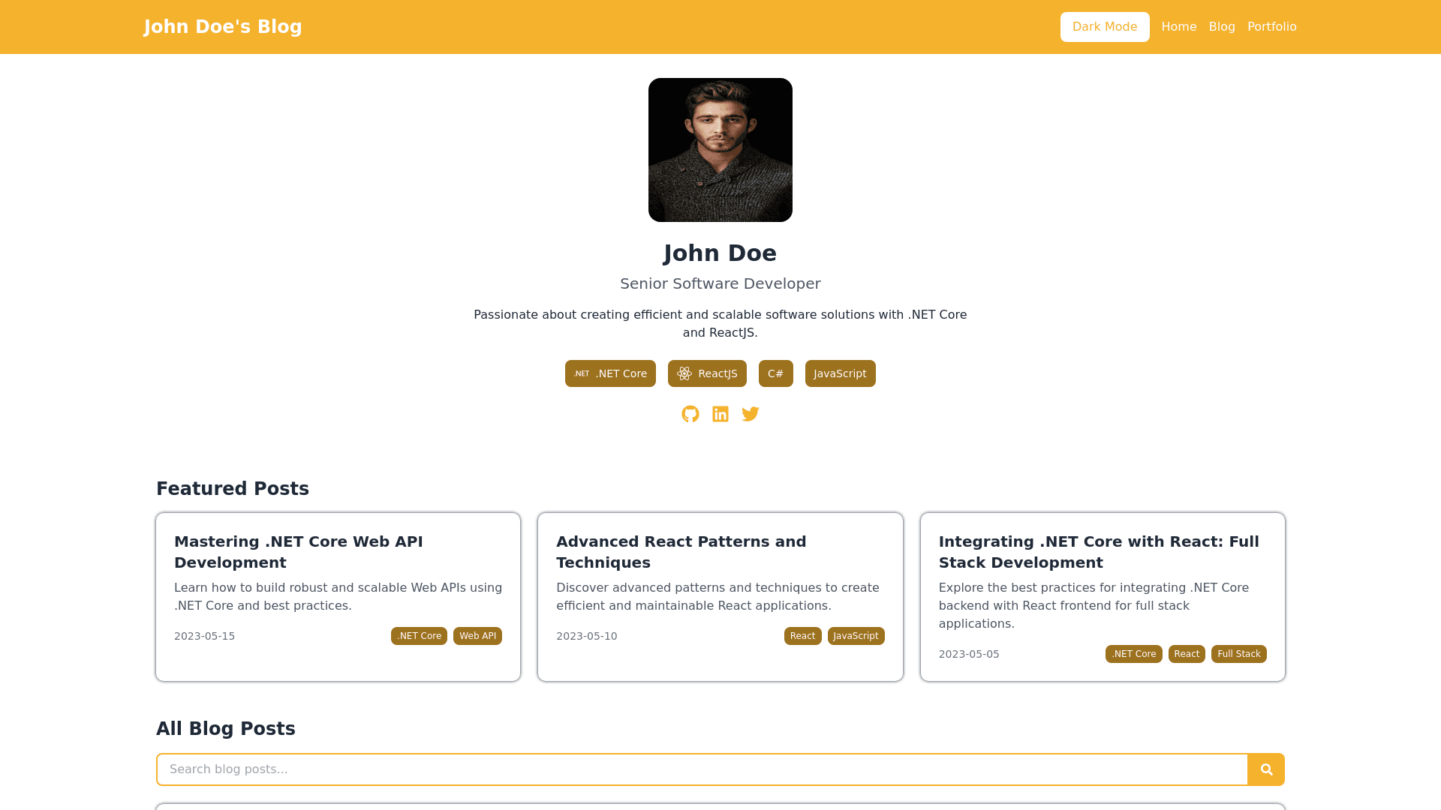Click John Doe's profile photo
The width and height of the screenshot is (1441, 810).
720,150
